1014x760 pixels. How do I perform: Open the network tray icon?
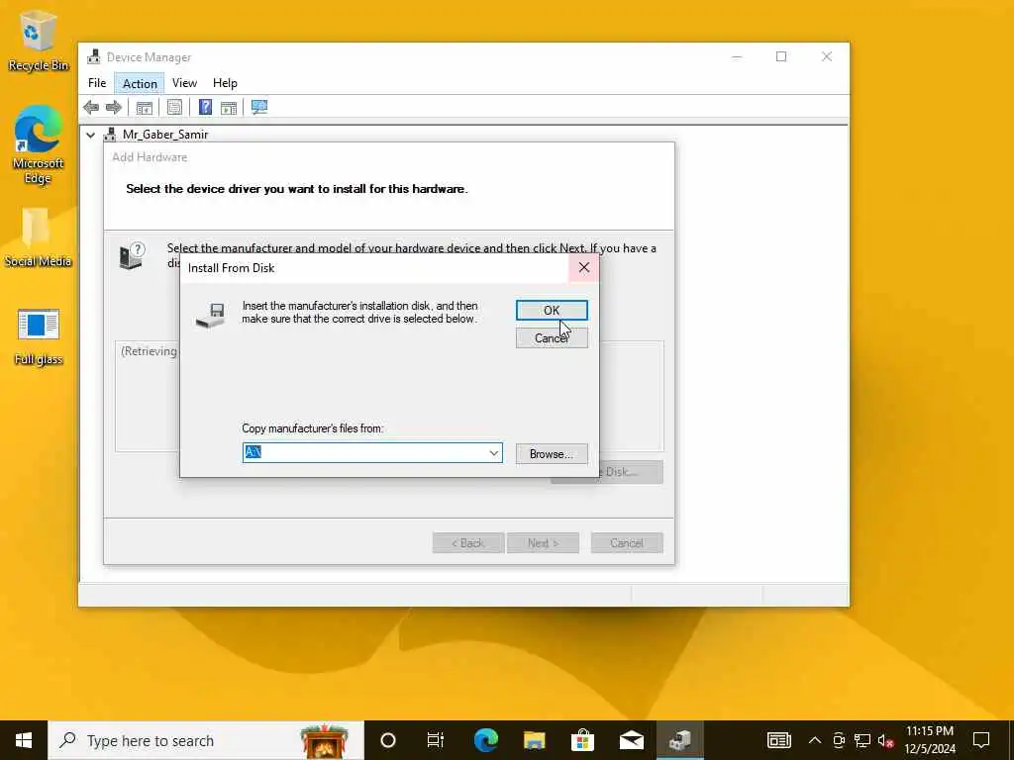862,740
